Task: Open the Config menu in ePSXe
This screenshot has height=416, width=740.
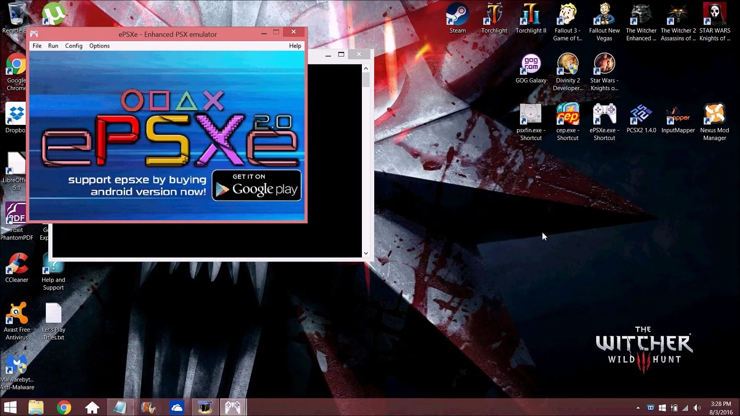Action: click(x=74, y=46)
